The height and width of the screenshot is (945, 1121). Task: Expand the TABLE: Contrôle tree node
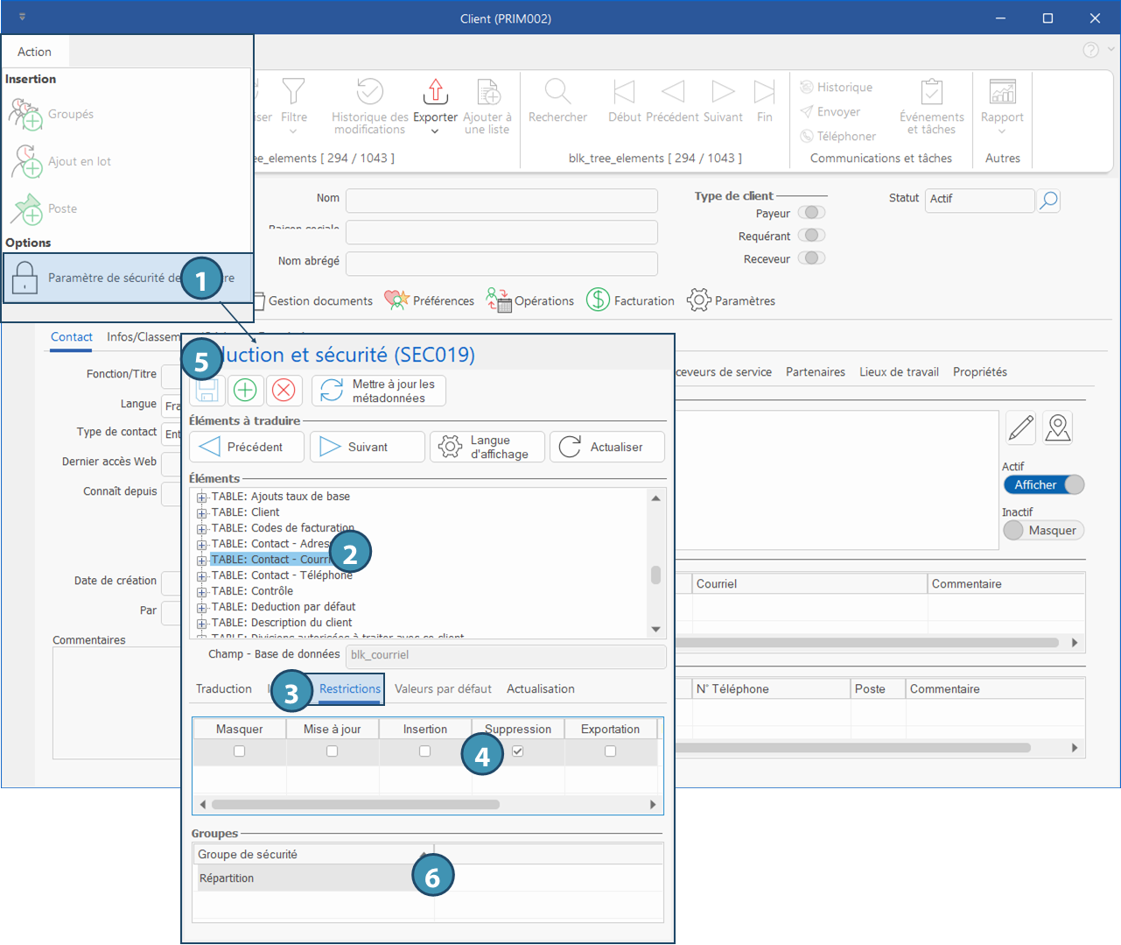202,592
